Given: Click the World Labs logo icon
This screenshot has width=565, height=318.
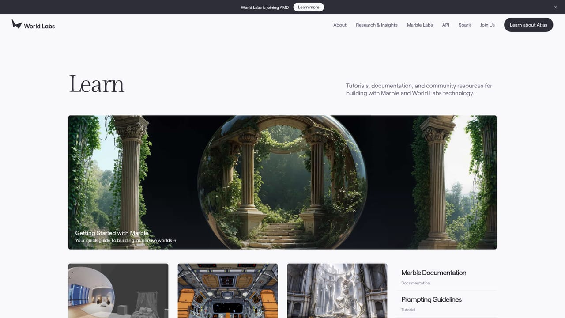Looking at the screenshot, I should click(x=17, y=24).
